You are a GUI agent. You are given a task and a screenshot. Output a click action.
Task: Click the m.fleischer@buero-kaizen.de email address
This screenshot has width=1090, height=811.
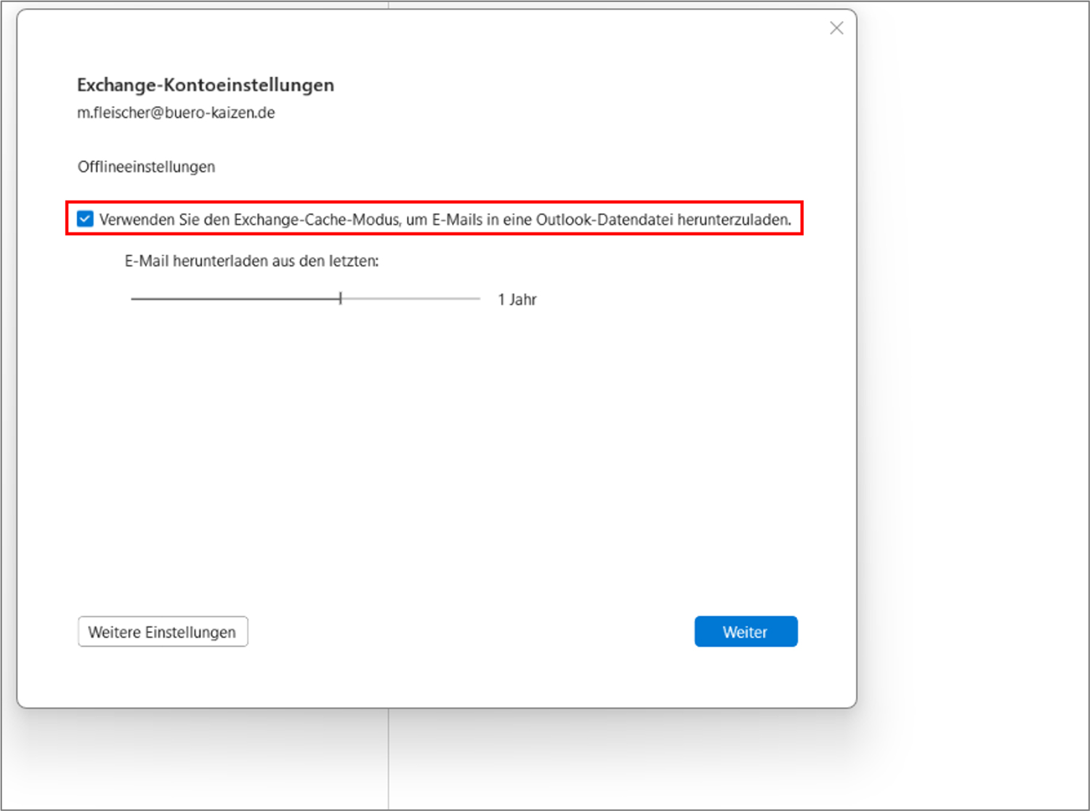(176, 113)
